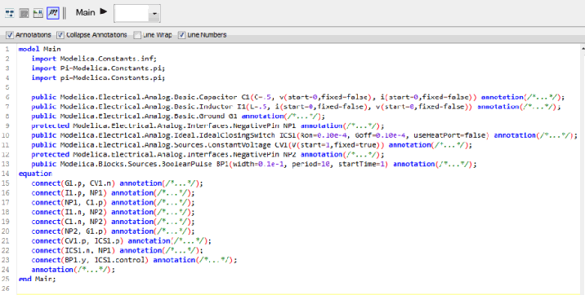Click the black arrow next to Main

pos(104,12)
